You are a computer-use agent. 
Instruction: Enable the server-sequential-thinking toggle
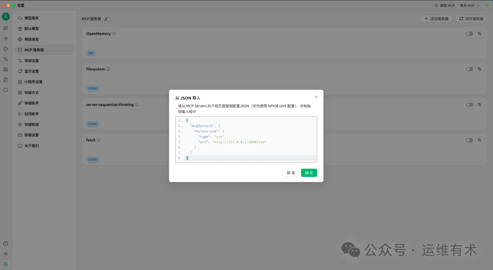click(x=469, y=104)
